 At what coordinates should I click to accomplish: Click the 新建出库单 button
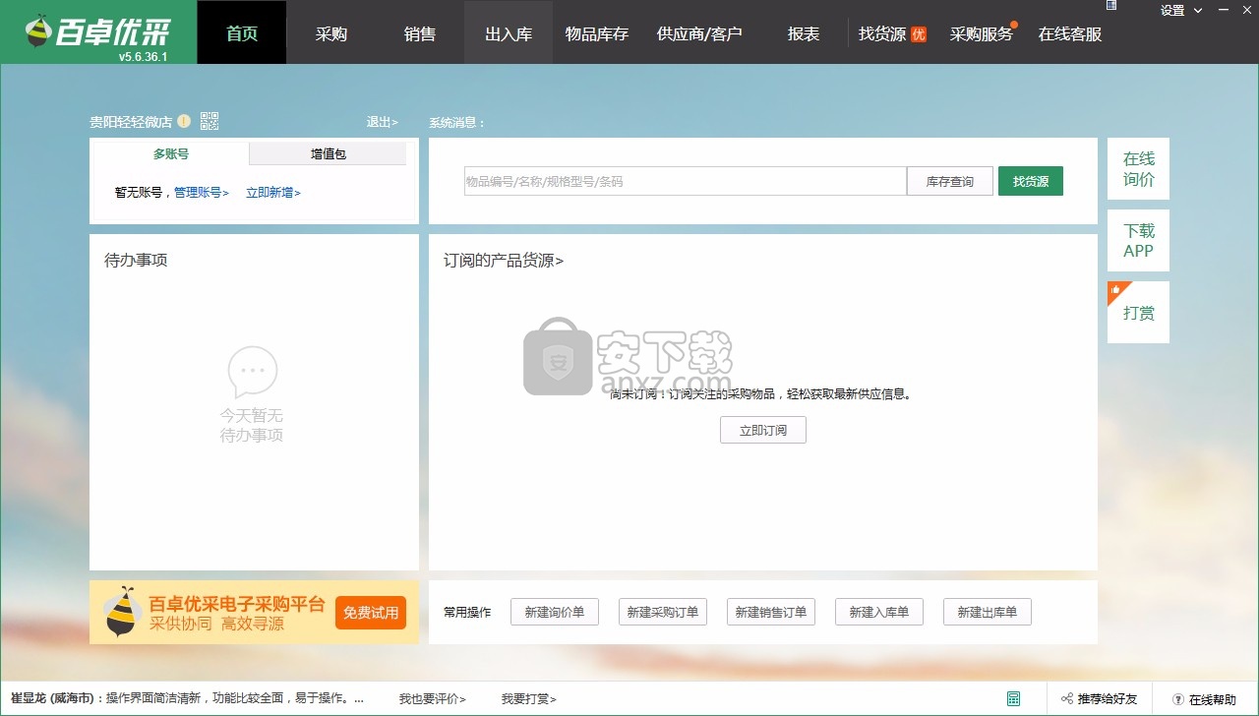pyautogui.click(x=988, y=612)
